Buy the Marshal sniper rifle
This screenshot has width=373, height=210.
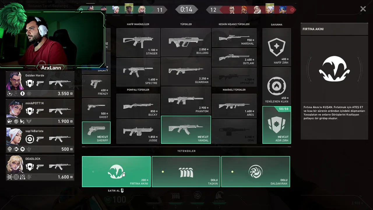234,38
